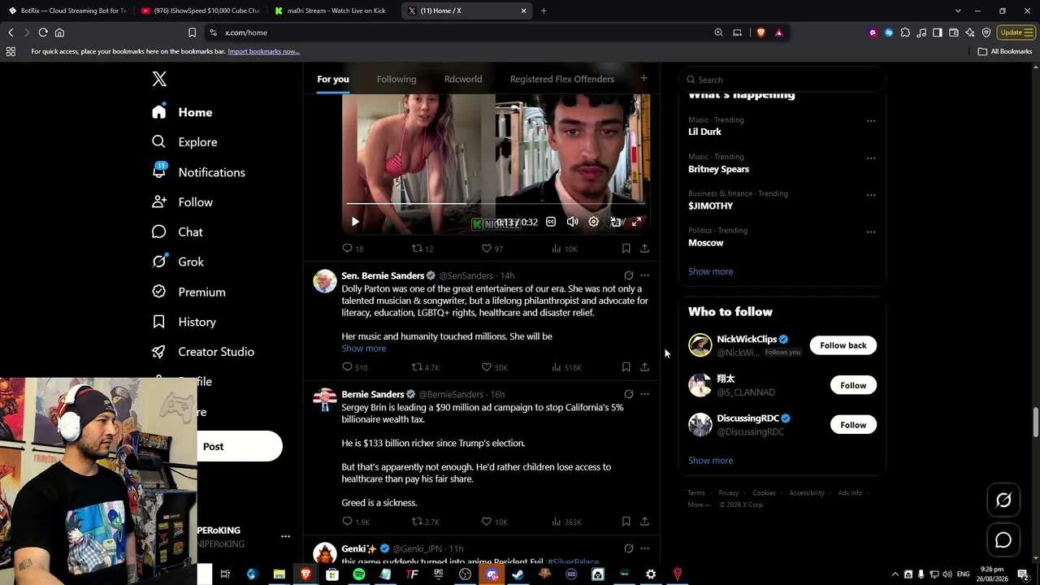Switch to the Rdcworld timeline tab

point(463,79)
